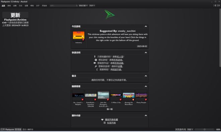
Task: Click the 更新 update button
Action: [15, 15]
